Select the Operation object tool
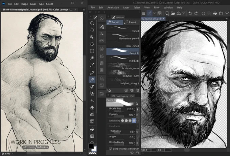The width and height of the screenshot is (230, 156). coord(92,37)
